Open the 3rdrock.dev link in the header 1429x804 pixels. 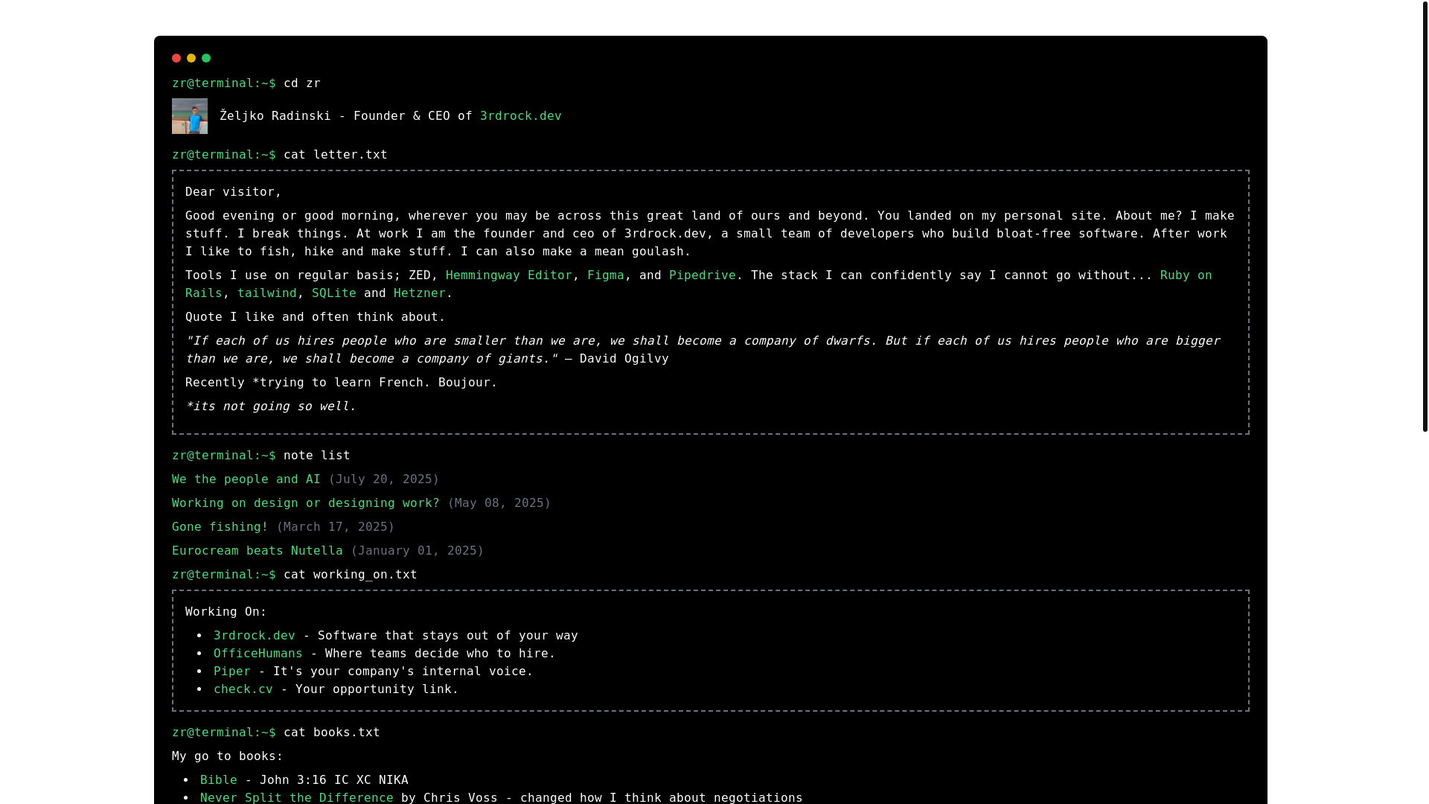tap(521, 116)
